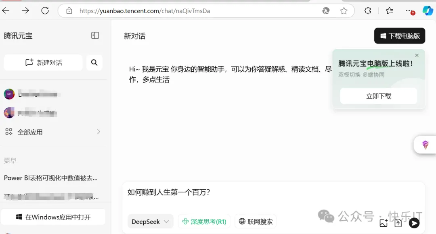The height and width of the screenshot is (234, 436).
Task: Click the lightbulb floating icon
Action: pyautogui.click(x=425, y=145)
